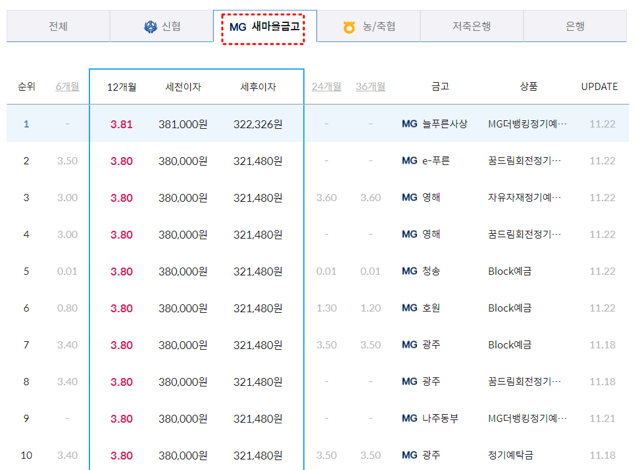This screenshot has width=636, height=470.
Task: Click the 세후이자 column header
Action: coord(258,87)
